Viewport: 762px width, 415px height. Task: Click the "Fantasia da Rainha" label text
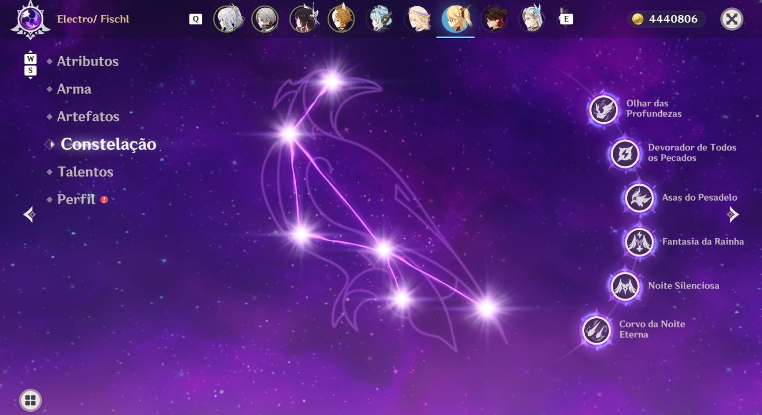(703, 241)
